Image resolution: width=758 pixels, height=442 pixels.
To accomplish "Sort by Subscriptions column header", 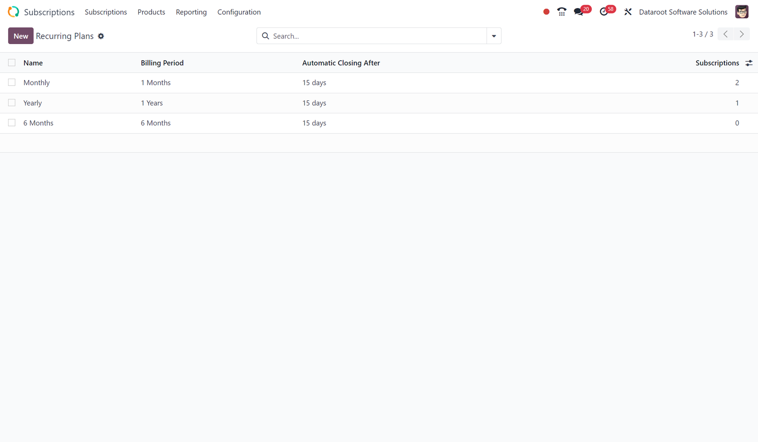I will coord(717,63).
